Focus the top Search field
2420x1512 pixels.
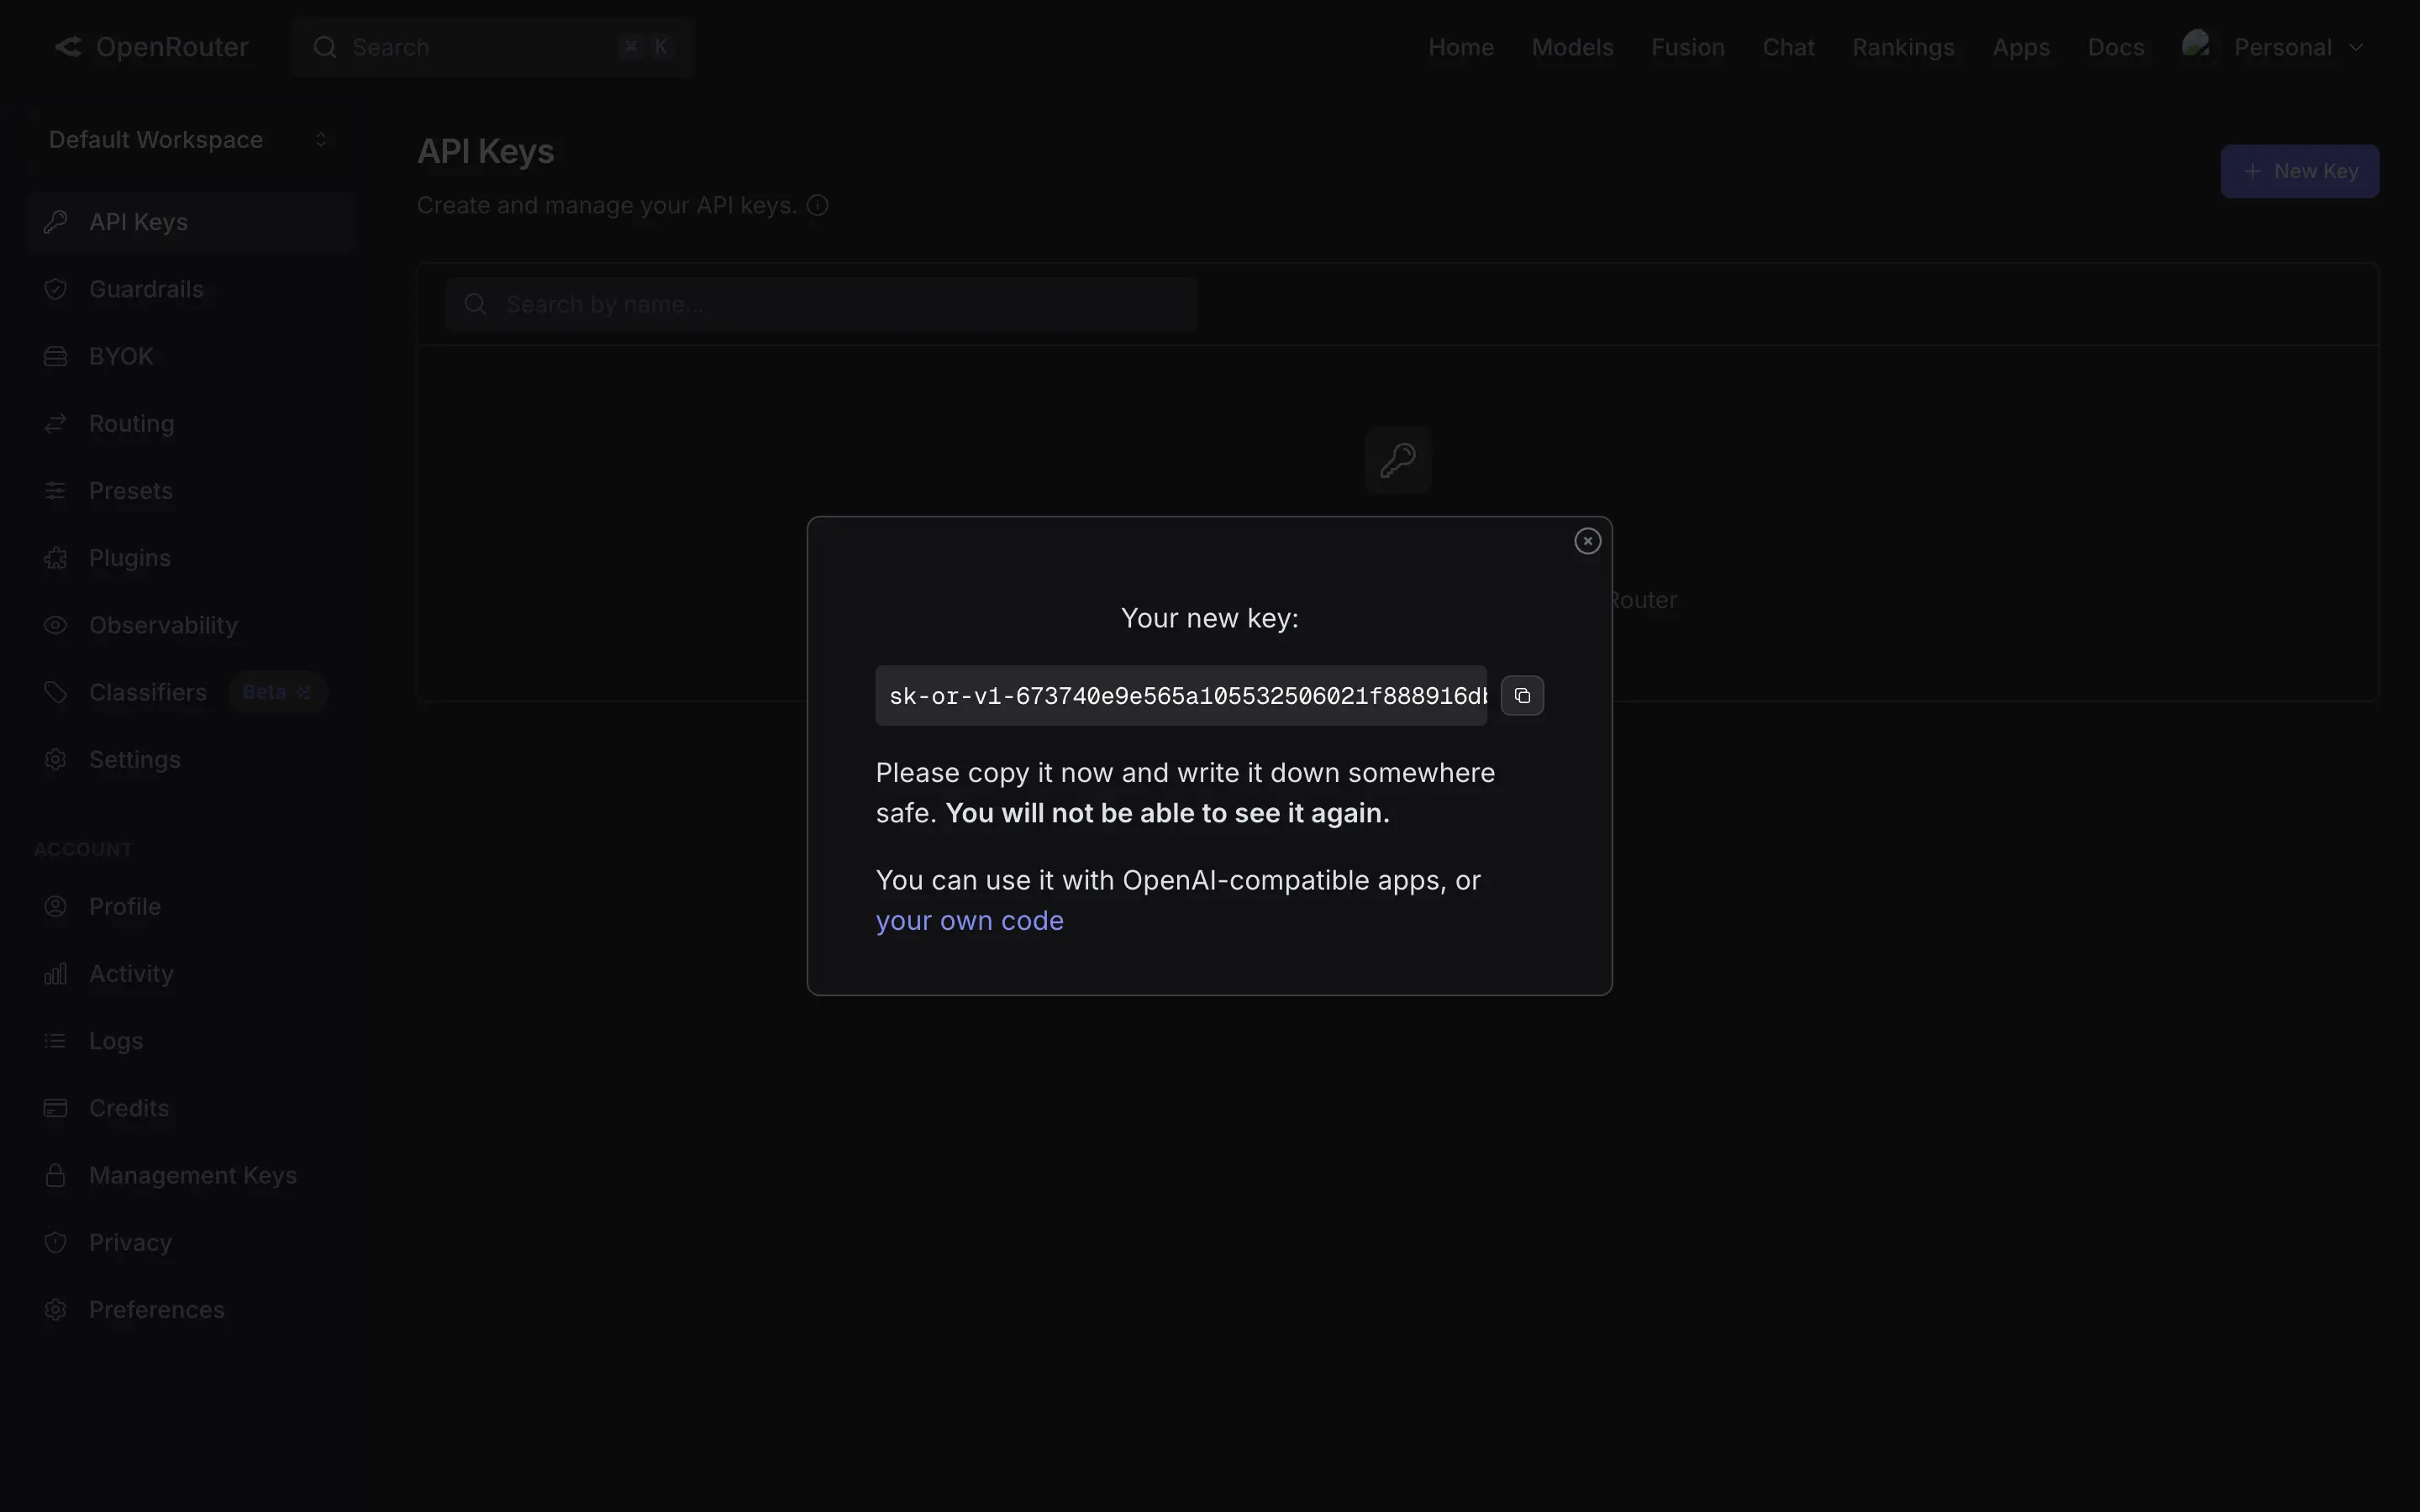coord(494,47)
